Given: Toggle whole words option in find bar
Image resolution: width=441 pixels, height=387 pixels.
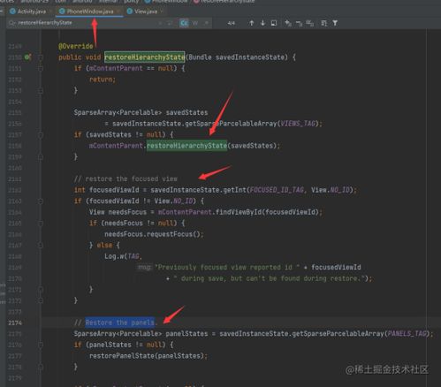Looking at the screenshot, I should tap(195, 23).
